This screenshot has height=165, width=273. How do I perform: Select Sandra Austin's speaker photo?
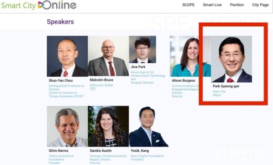pyautogui.click(x=108, y=126)
